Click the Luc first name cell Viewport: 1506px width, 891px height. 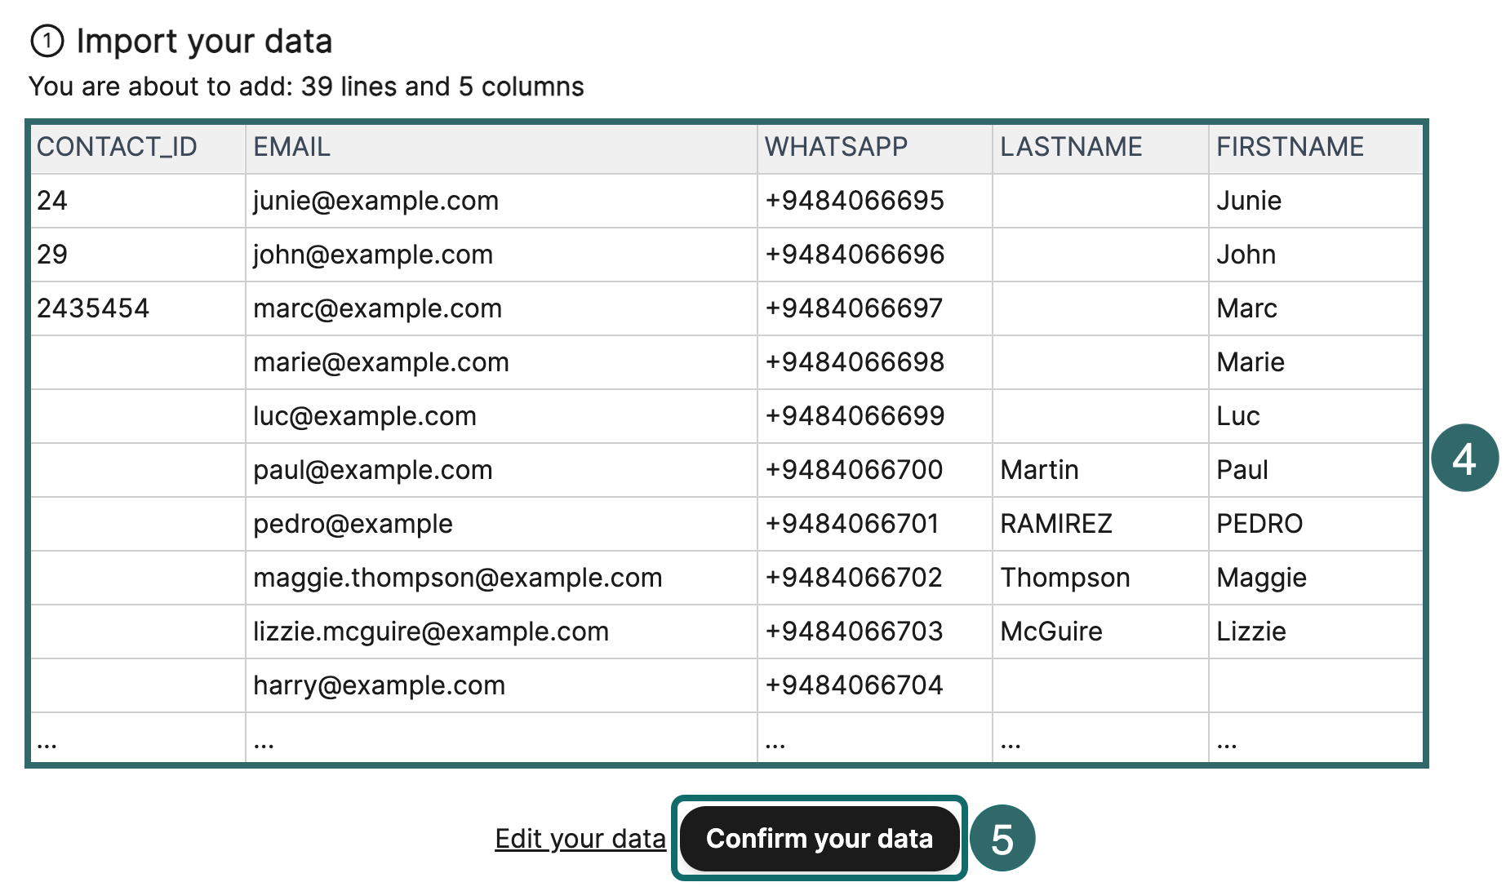1237,416
